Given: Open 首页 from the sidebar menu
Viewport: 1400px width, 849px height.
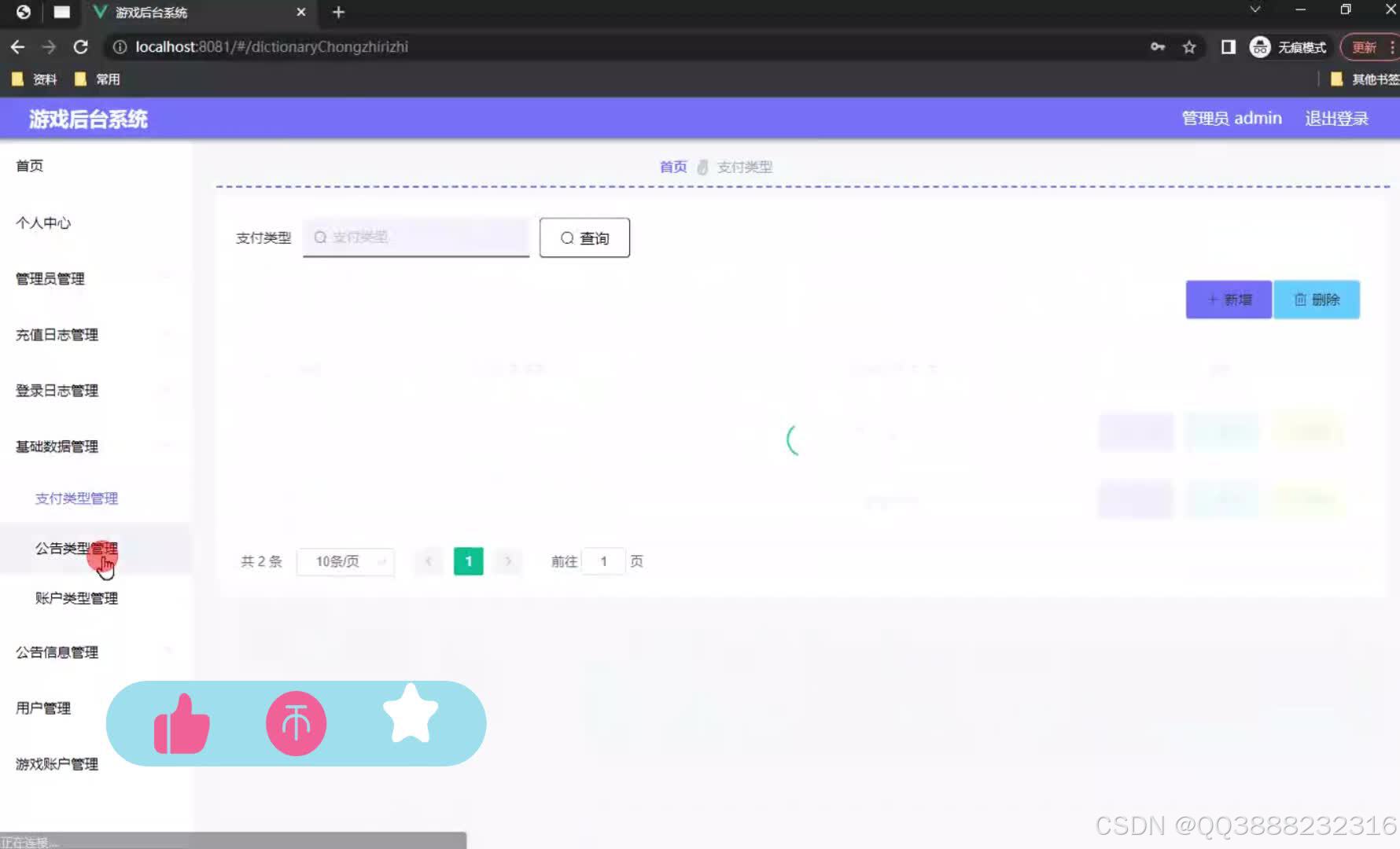Looking at the screenshot, I should pyautogui.click(x=29, y=165).
